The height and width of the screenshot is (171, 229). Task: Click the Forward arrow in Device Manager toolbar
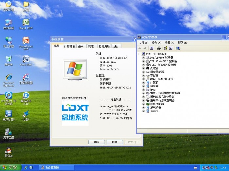point(145,48)
